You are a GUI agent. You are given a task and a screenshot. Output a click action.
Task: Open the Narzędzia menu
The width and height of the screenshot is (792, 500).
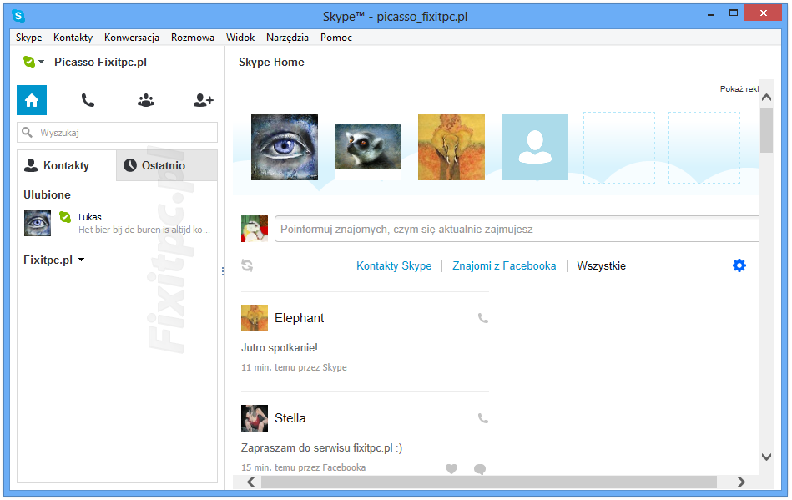coord(287,38)
